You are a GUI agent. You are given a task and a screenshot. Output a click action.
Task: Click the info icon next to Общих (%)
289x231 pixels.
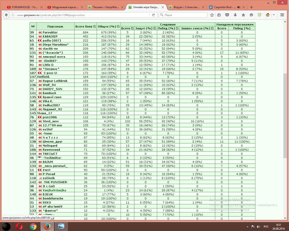click(118, 26)
